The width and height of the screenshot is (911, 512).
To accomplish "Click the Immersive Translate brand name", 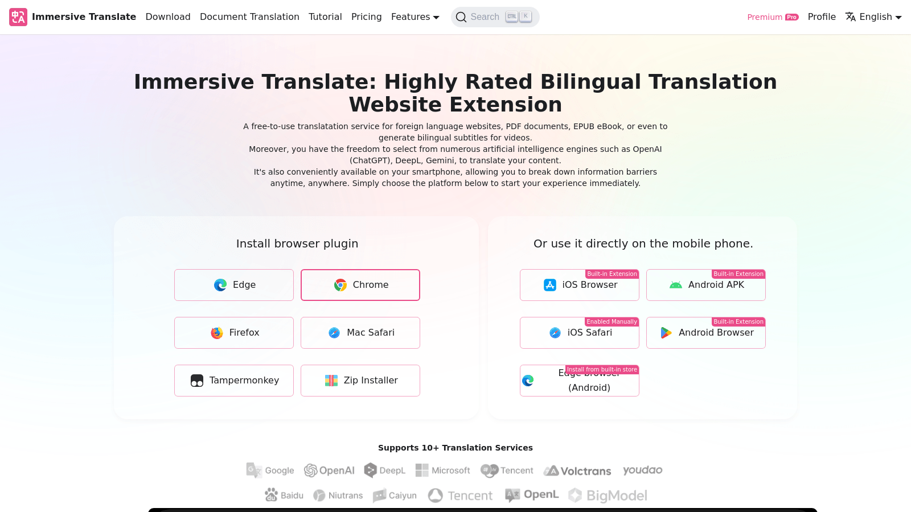I will click(84, 17).
